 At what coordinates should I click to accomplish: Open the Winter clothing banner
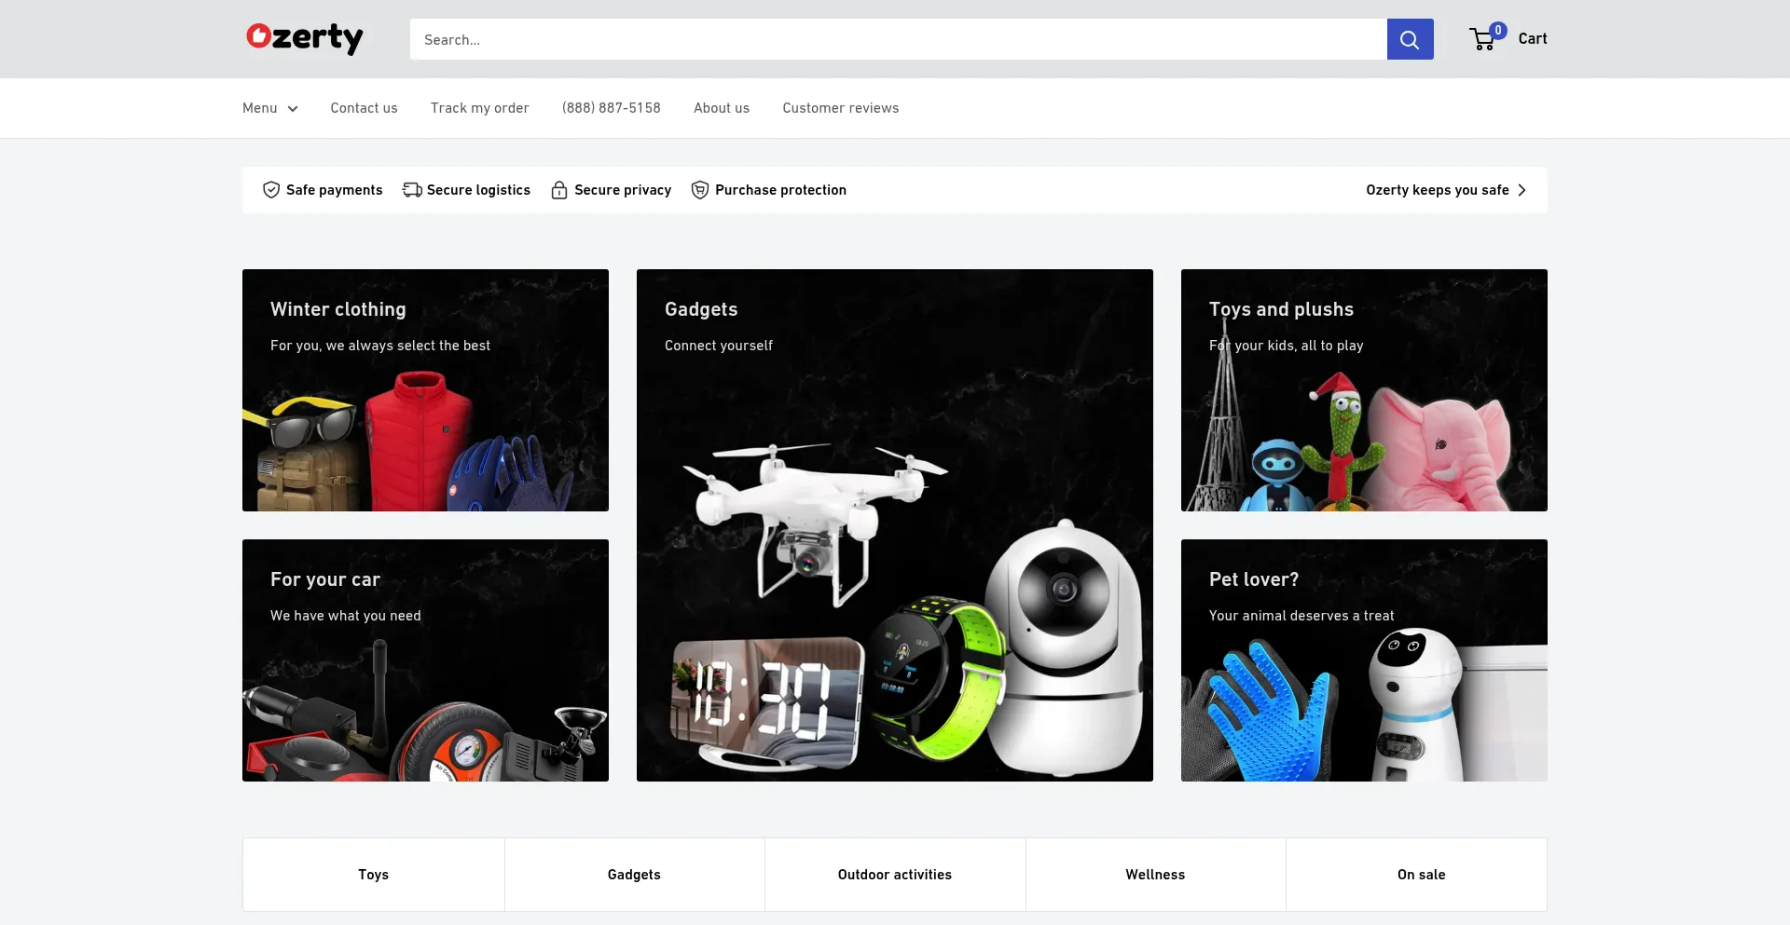(425, 390)
